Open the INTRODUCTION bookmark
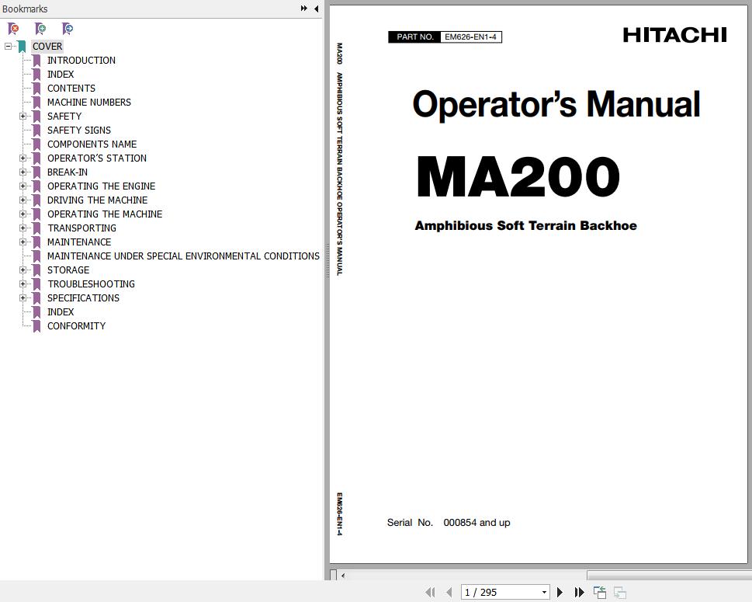 [x=81, y=61]
